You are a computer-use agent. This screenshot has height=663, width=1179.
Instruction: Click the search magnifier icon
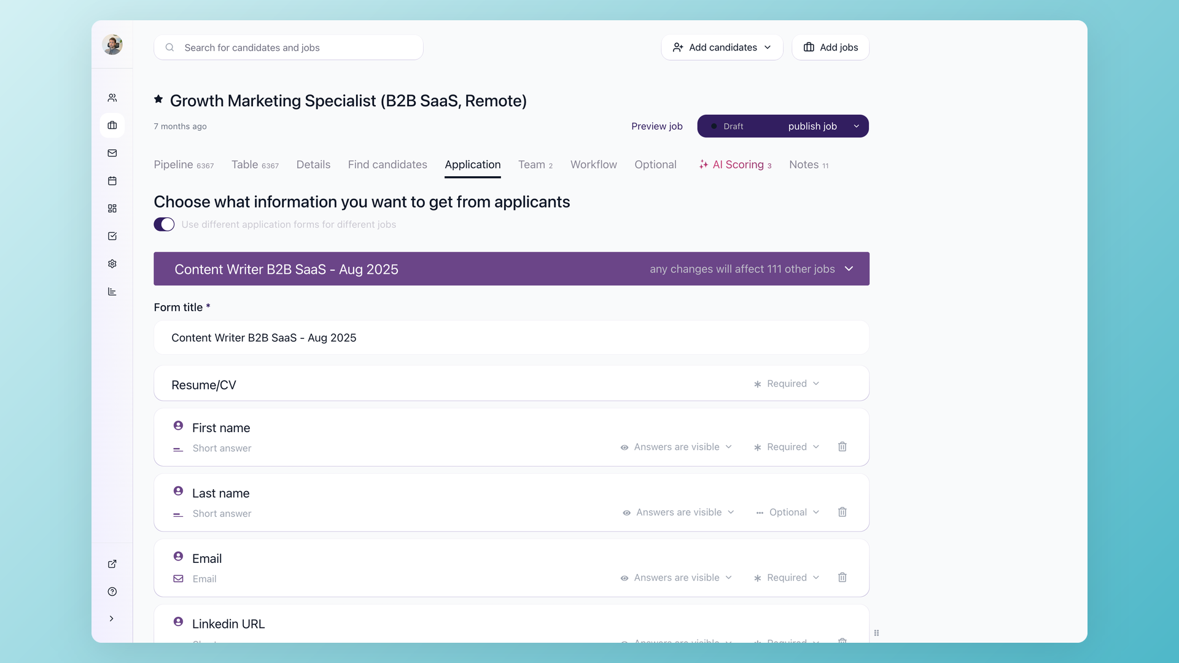coord(170,47)
